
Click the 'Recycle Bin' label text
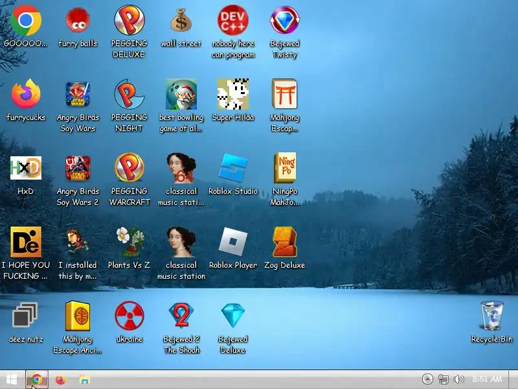(491, 339)
